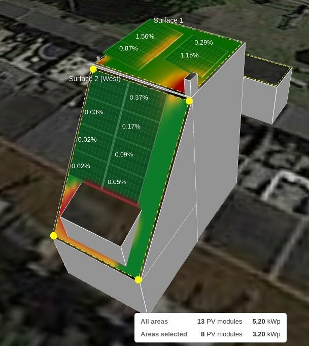Screen dimensions: 309x346
Task: Click the Areas selected summary row
Action: (211, 334)
